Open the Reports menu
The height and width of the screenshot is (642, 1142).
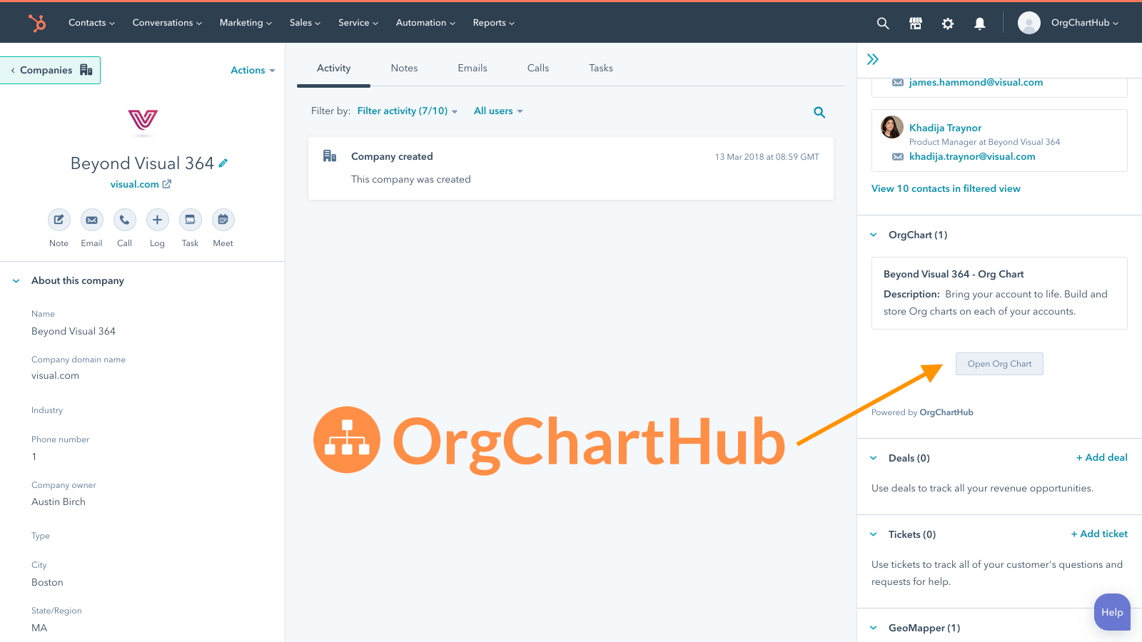click(493, 23)
